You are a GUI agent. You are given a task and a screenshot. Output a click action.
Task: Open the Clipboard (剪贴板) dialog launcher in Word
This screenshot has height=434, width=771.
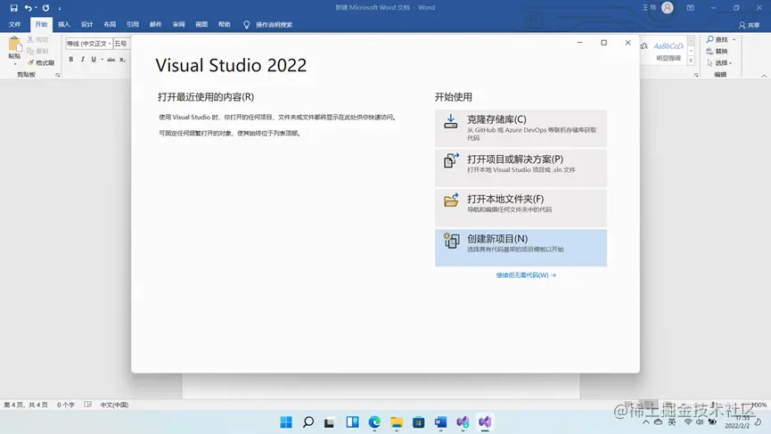[58, 75]
